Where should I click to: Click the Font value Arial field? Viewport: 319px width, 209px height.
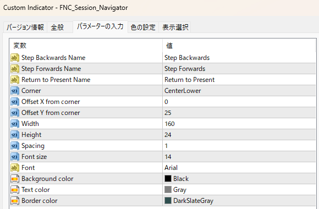coord(239,168)
